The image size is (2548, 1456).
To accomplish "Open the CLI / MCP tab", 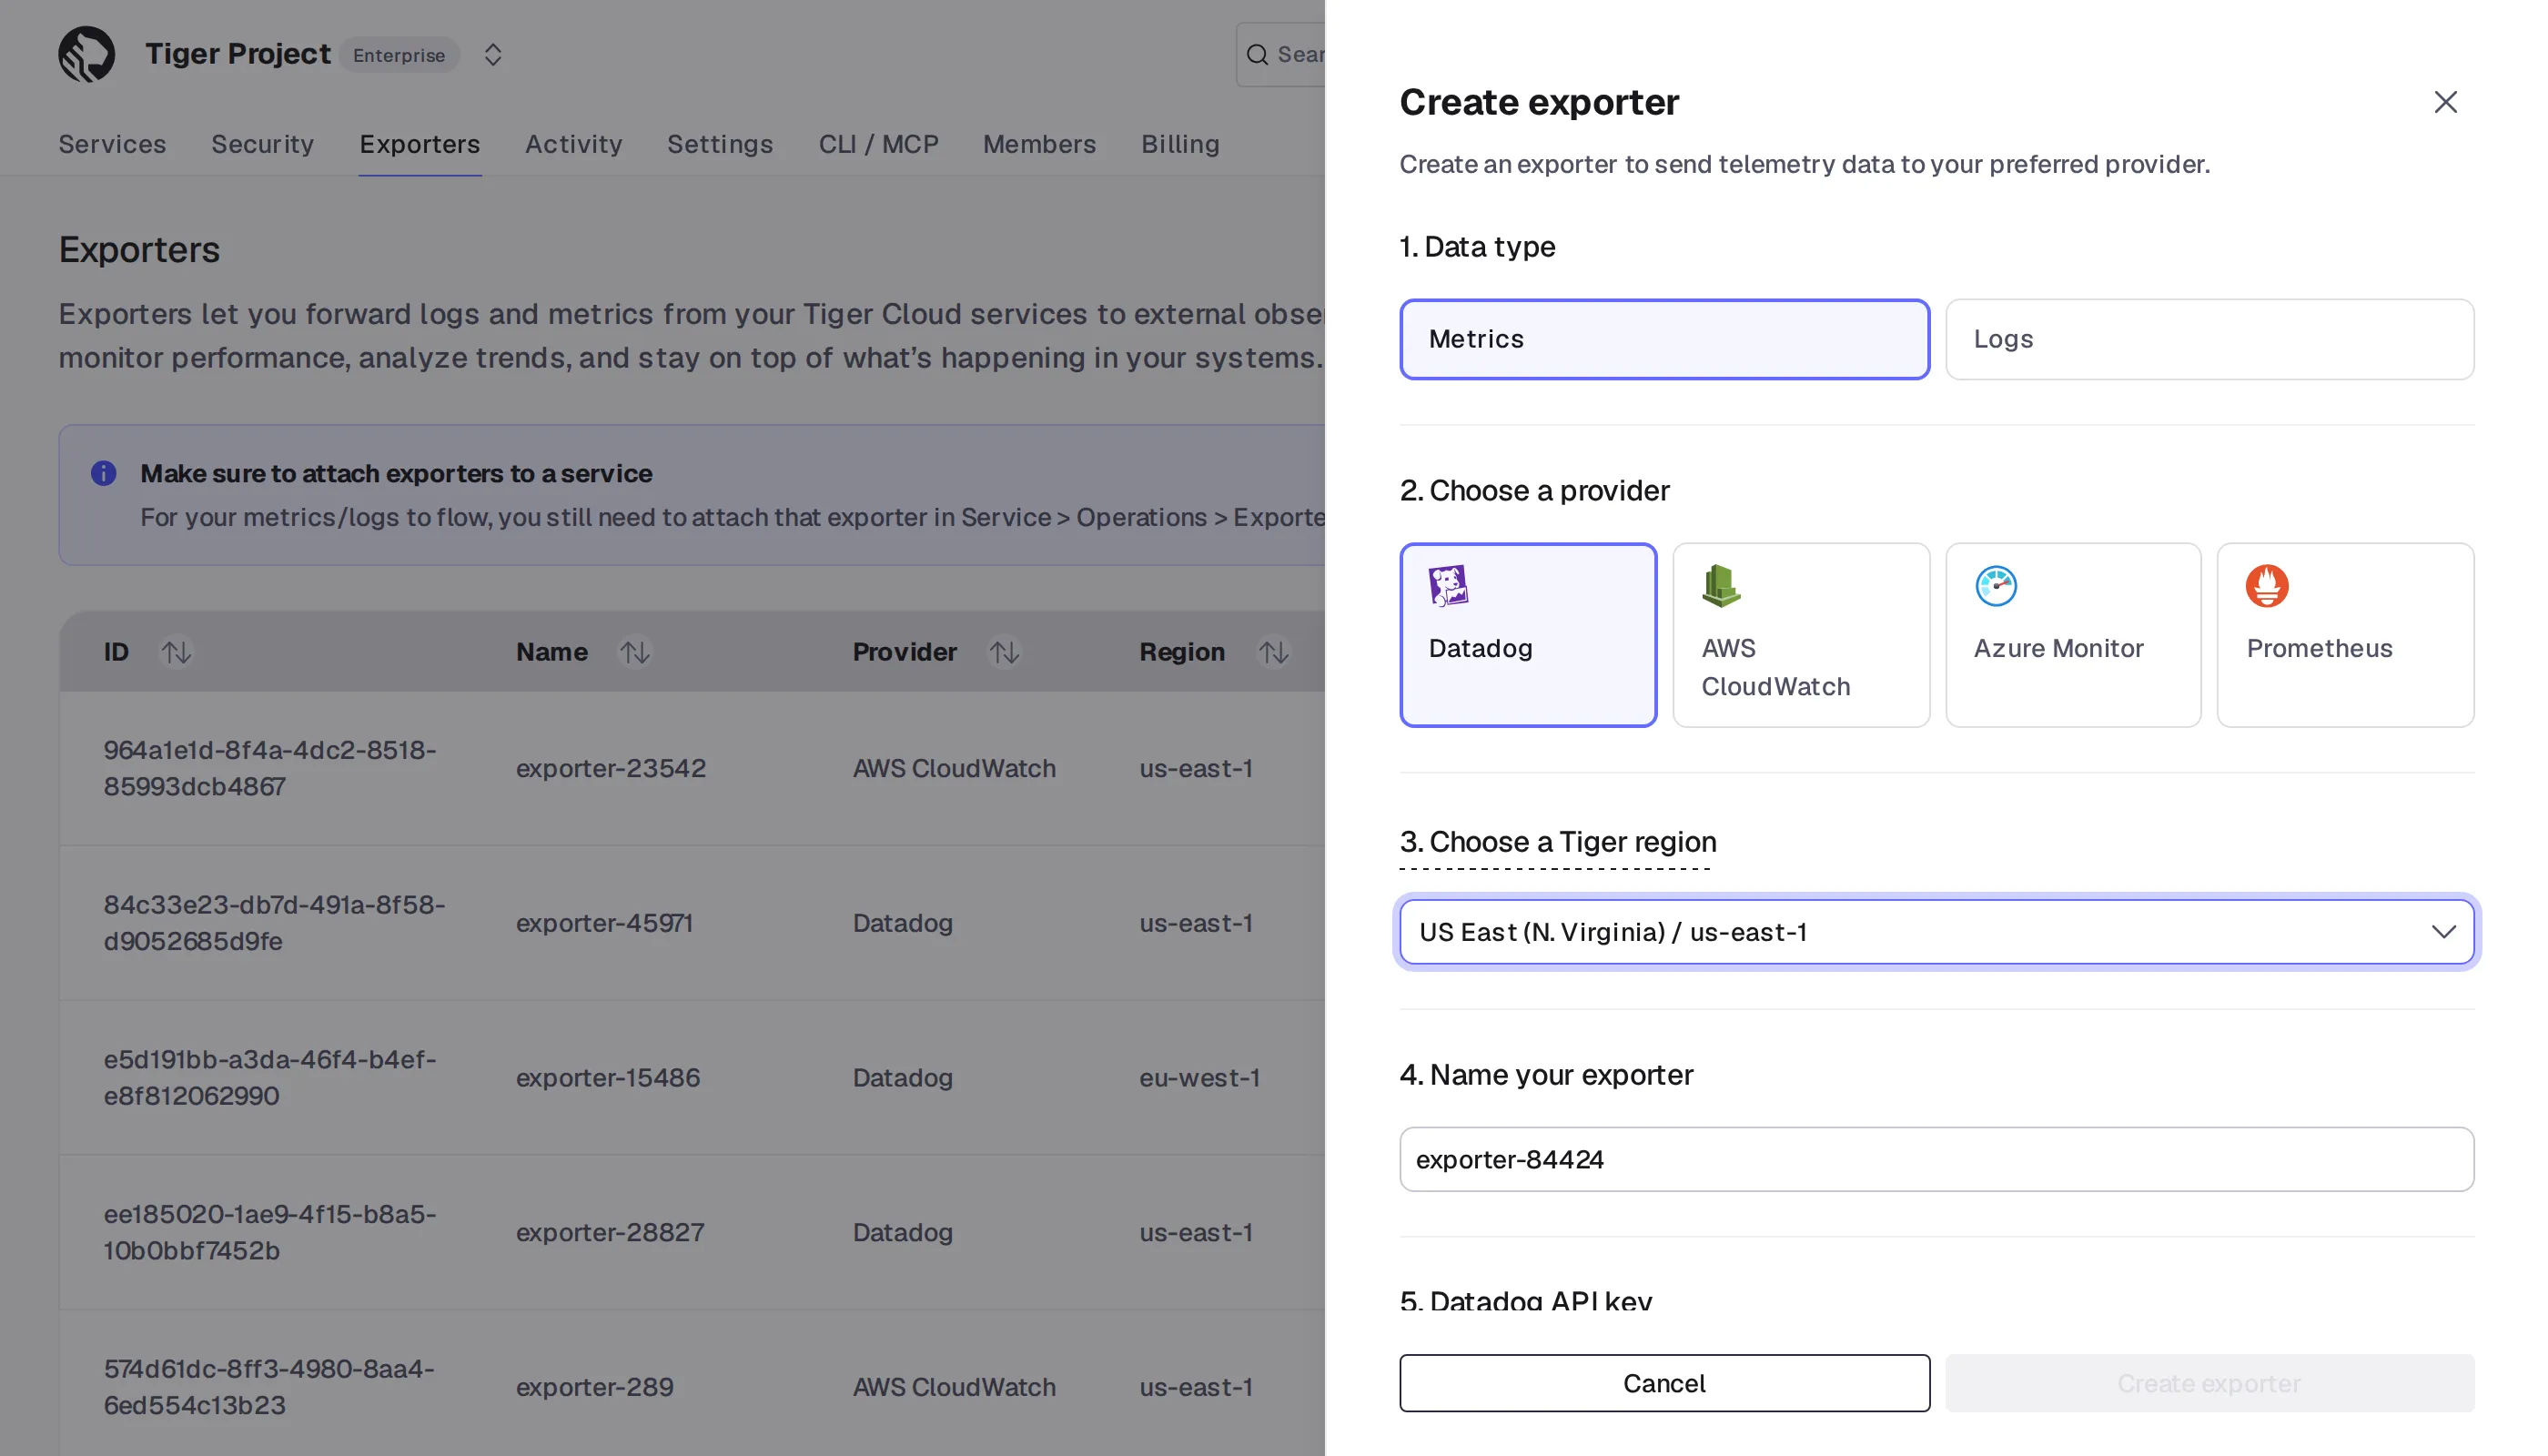I will pos(878,144).
